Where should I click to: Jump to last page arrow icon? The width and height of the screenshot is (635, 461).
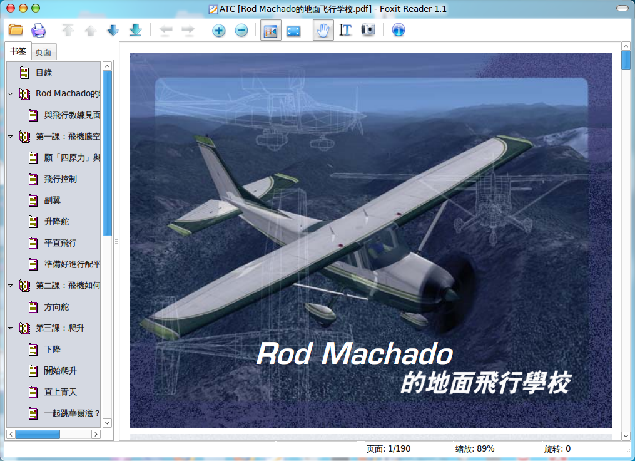pos(136,30)
